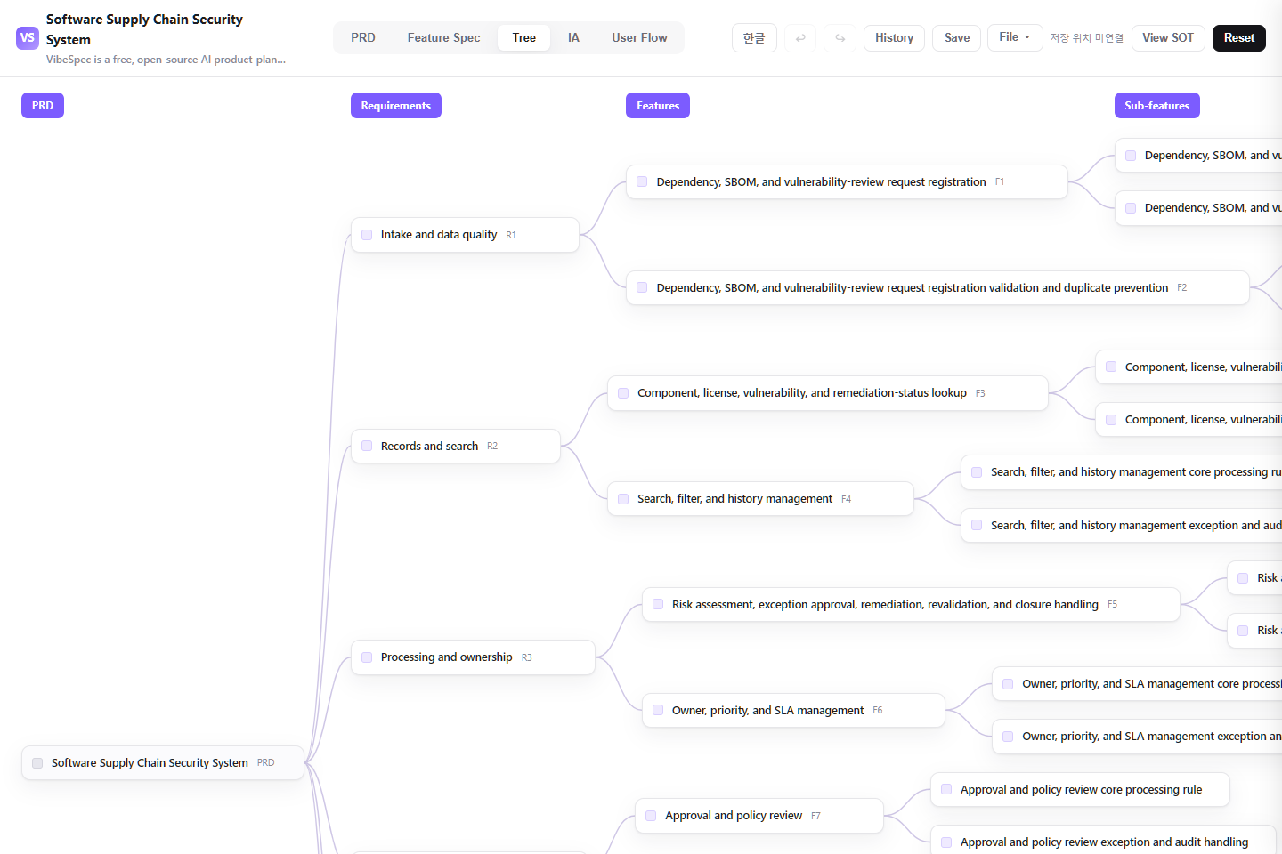
Task: Check the Intake and data quality checkbox
Action: pos(367,235)
